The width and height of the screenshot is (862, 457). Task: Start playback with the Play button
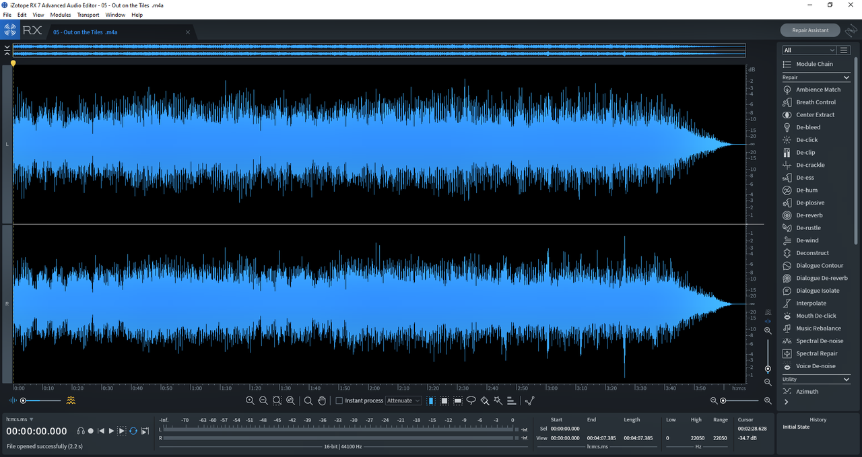pyautogui.click(x=112, y=431)
